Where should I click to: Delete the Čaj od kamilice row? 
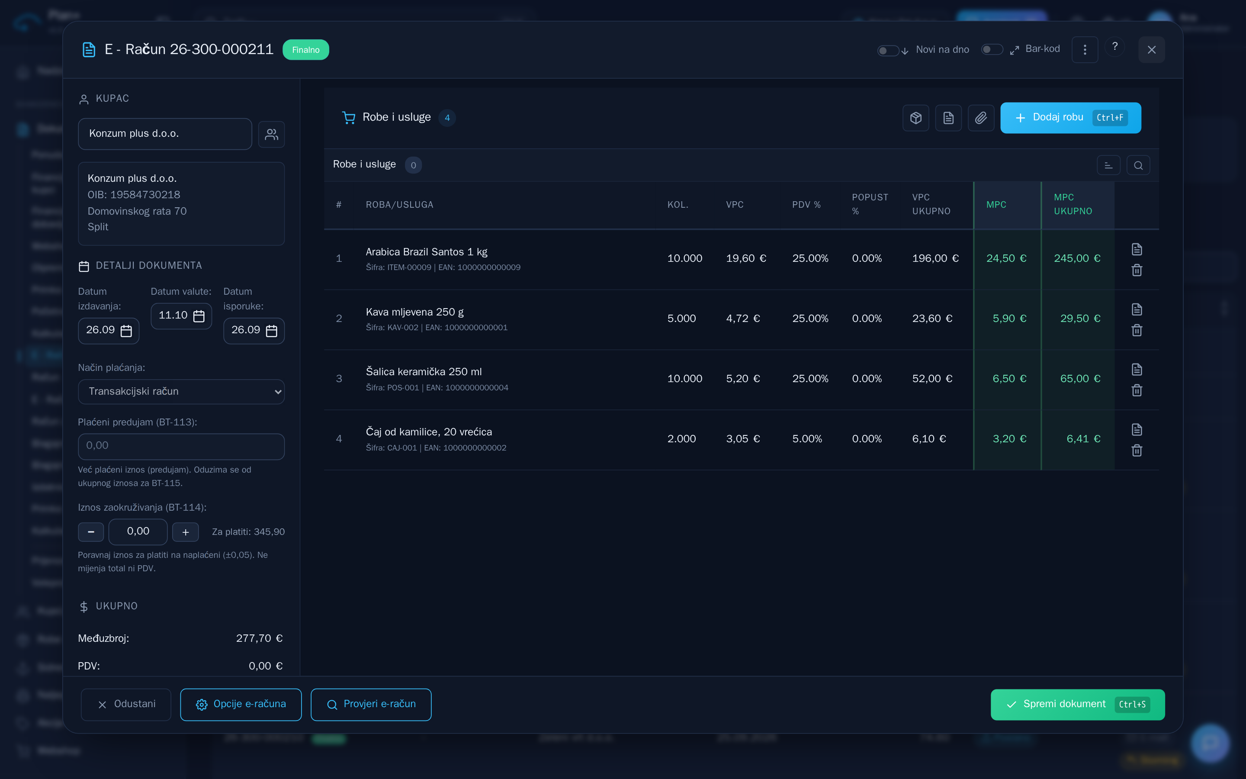coord(1137,450)
